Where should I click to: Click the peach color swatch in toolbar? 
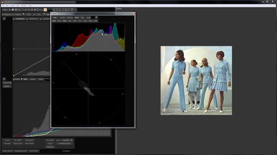coord(45,9)
